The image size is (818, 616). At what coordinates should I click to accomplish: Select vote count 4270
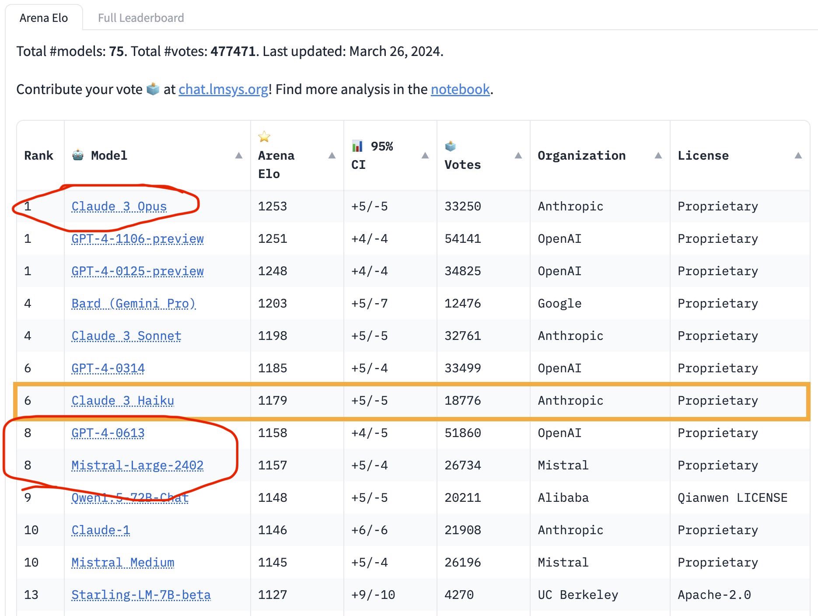pos(459,595)
